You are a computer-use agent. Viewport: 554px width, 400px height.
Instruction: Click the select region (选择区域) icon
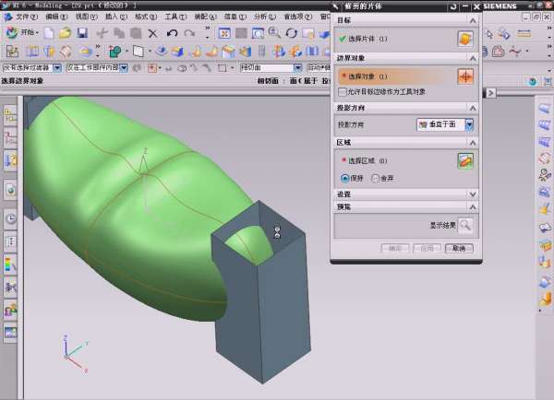point(465,160)
